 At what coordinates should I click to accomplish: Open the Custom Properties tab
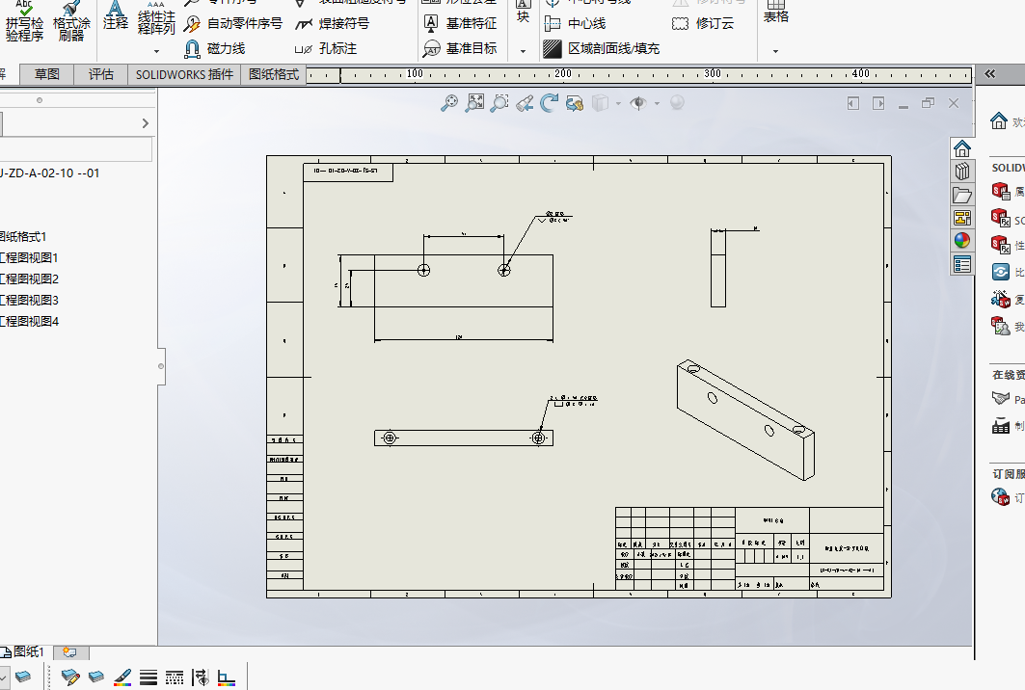[x=962, y=264]
